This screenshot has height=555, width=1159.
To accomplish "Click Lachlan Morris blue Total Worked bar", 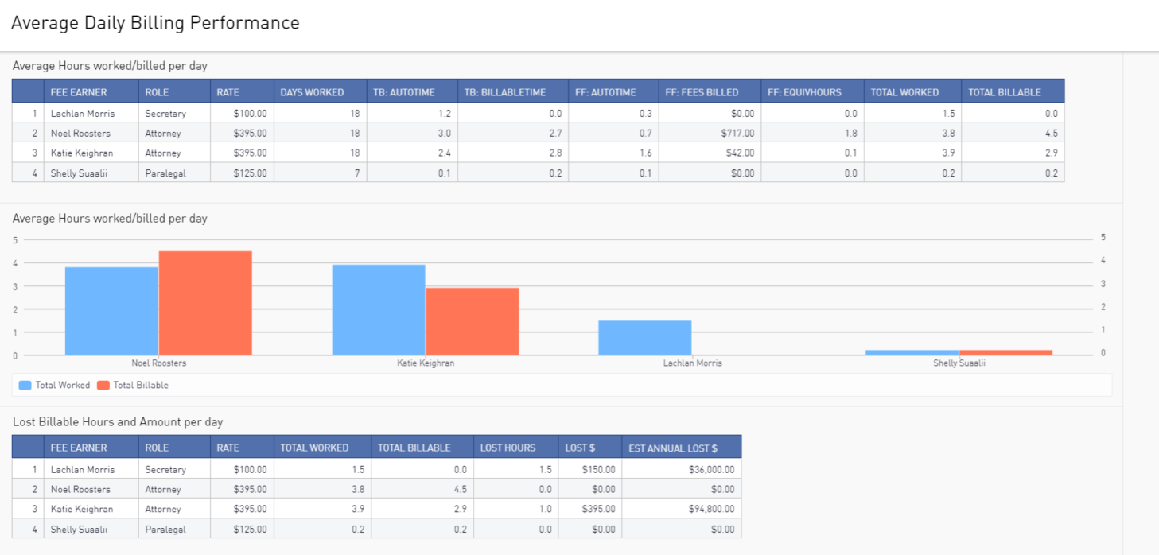I will click(x=645, y=338).
